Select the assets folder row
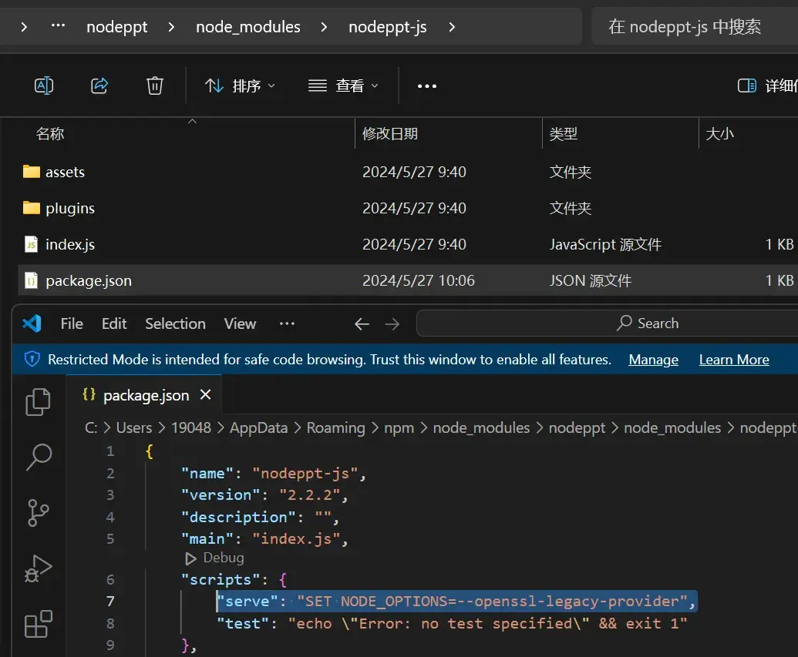Viewport: 798px width, 657px height. pos(407,172)
